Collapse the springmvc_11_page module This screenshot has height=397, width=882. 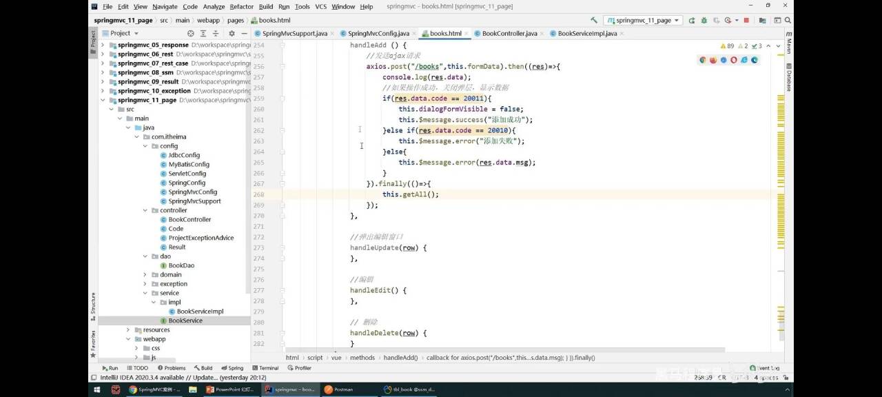103,100
